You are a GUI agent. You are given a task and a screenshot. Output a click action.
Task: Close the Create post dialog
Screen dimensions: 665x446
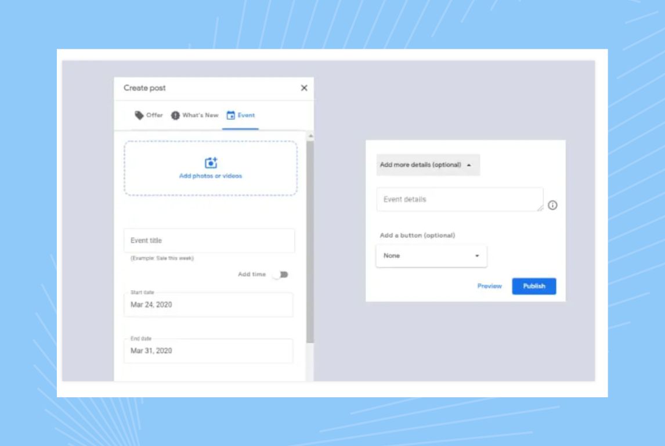pyautogui.click(x=303, y=88)
